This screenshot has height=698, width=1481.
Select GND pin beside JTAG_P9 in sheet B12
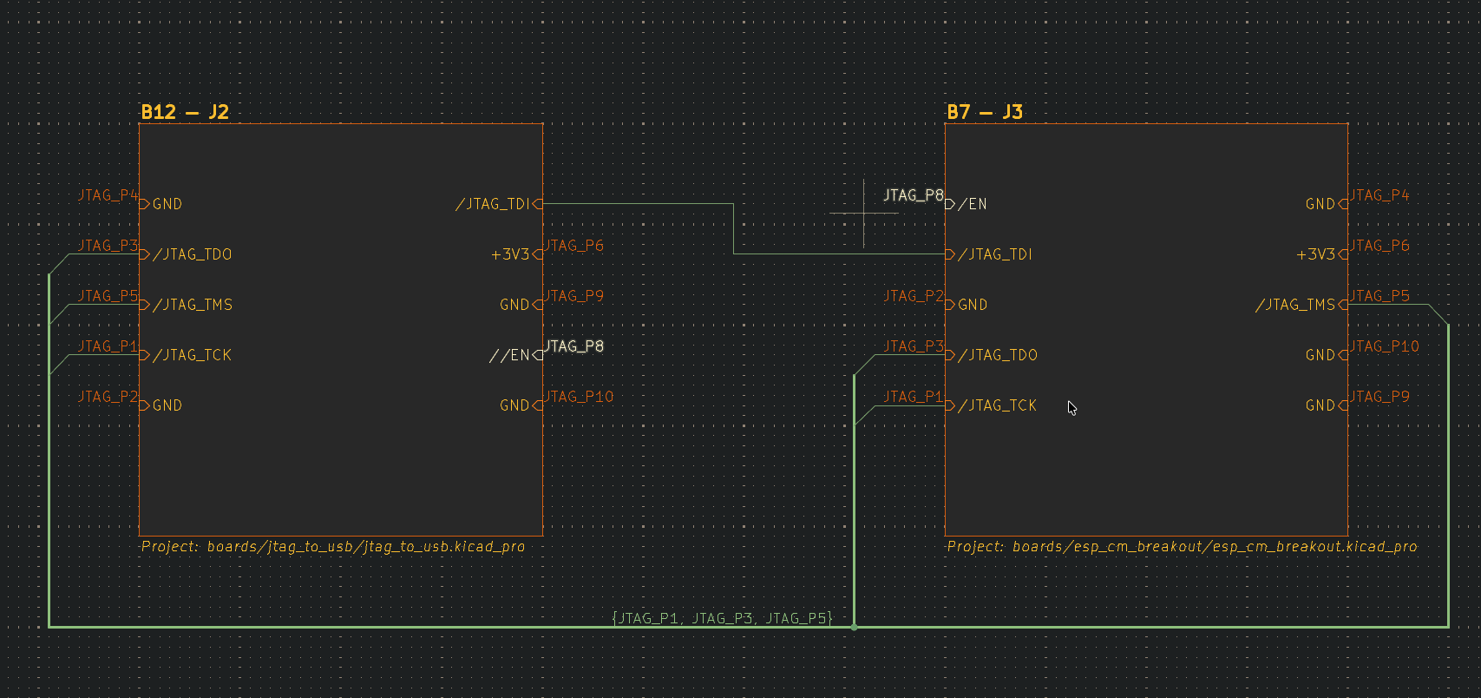tap(521, 305)
